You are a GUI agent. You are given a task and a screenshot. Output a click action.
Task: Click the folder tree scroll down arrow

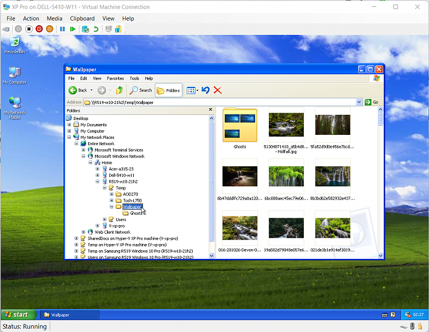pyautogui.click(x=211, y=256)
